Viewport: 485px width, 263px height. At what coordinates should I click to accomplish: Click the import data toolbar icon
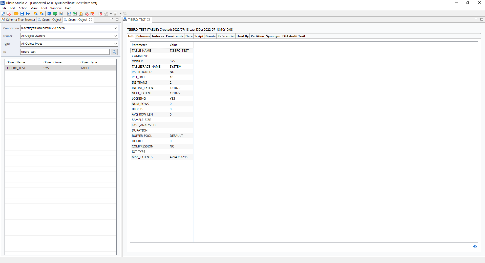tap(36, 14)
